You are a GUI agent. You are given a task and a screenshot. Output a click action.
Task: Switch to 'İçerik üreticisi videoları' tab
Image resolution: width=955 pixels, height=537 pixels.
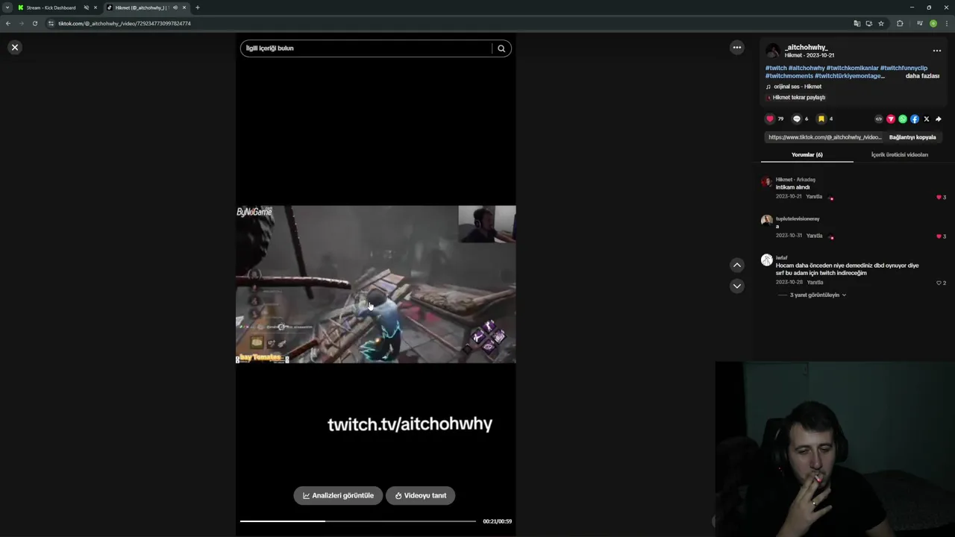coord(900,154)
